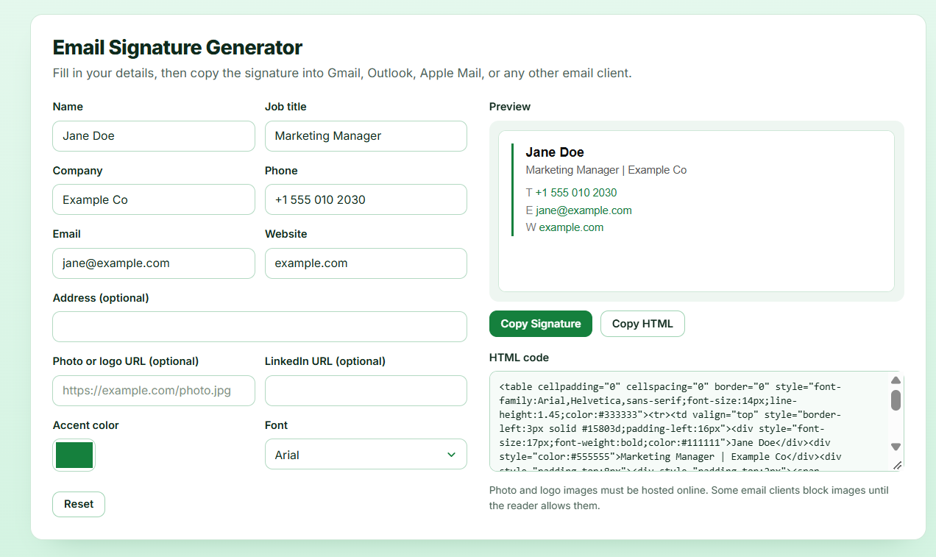Click the 'Preview' section label

pyautogui.click(x=510, y=107)
